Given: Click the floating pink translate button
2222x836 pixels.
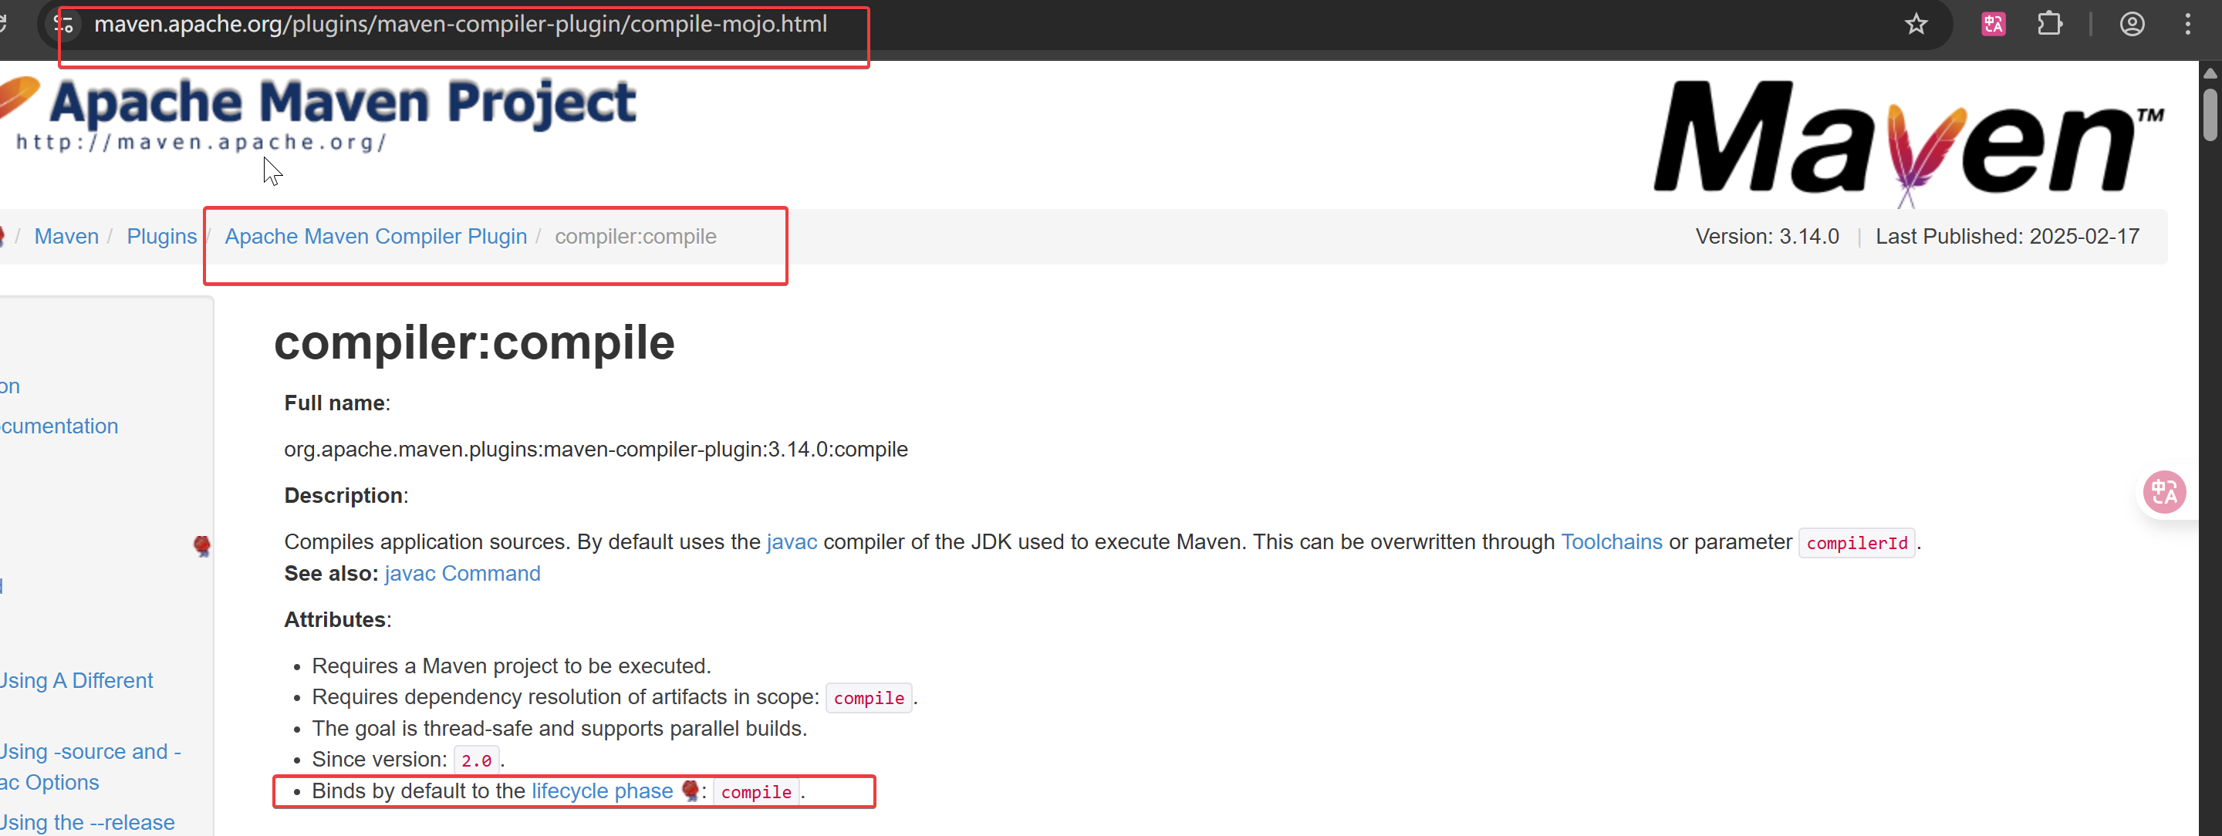Looking at the screenshot, I should [x=2164, y=492].
